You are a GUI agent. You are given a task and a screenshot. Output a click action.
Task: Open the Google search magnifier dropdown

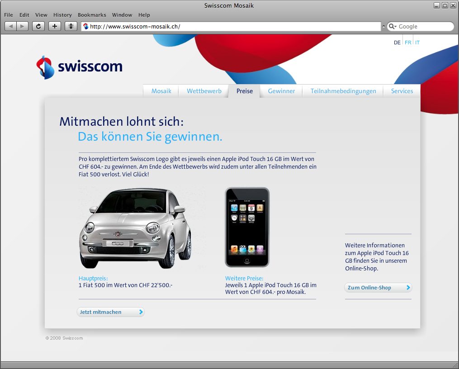(x=393, y=26)
